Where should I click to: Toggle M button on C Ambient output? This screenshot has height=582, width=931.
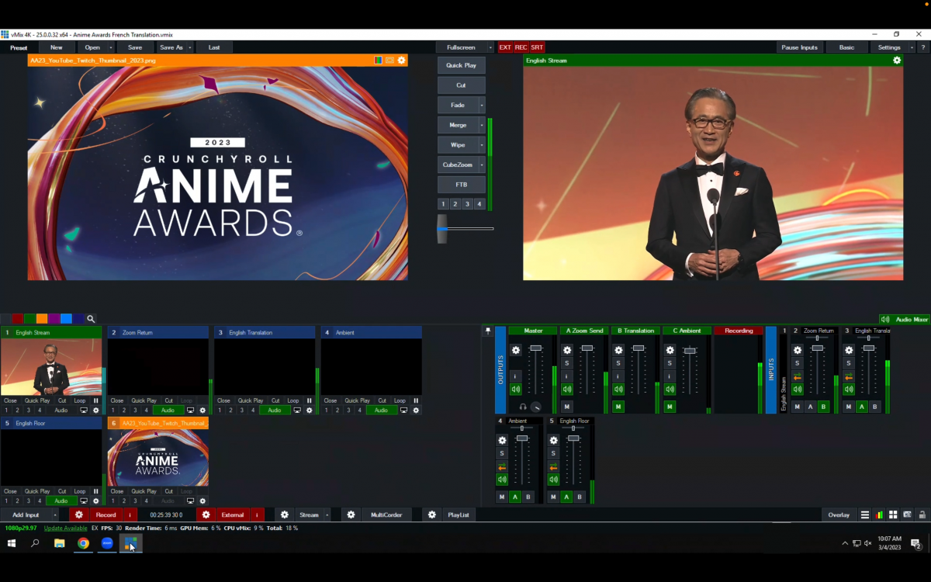tap(670, 407)
